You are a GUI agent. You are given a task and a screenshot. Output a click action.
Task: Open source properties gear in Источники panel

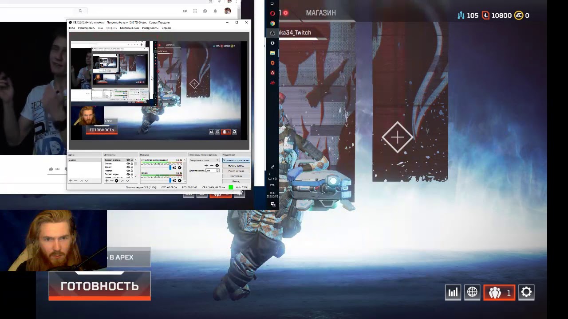pos(117,181)
